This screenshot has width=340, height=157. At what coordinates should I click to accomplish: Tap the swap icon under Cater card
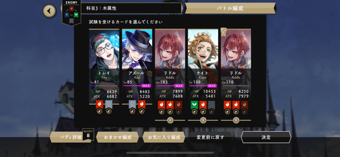[203, 120]
